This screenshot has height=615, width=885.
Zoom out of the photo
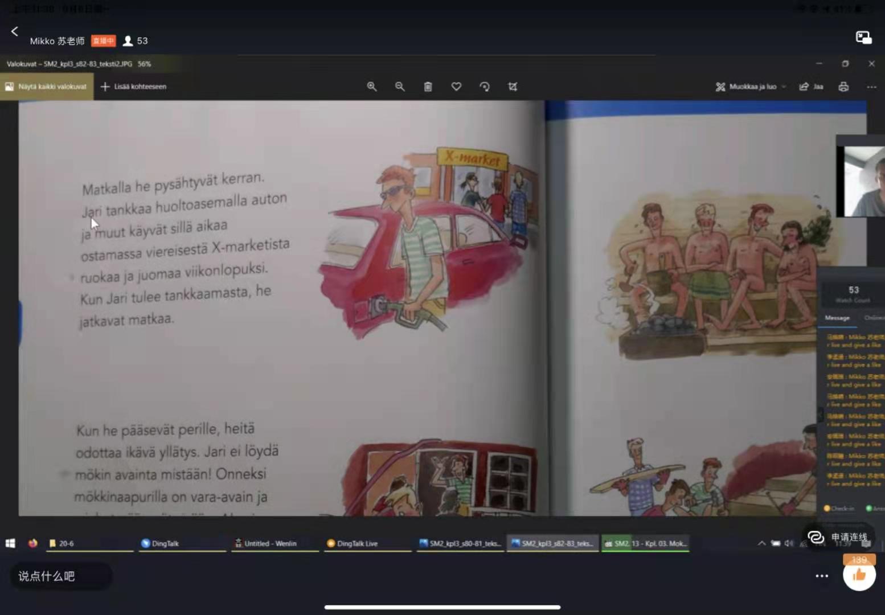click(x=400, y=87)
